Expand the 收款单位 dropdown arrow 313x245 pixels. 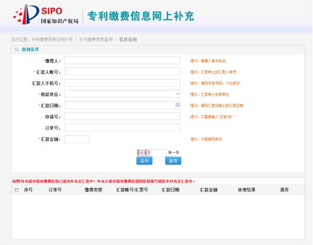pyautogui.click(x=177, y=94)
